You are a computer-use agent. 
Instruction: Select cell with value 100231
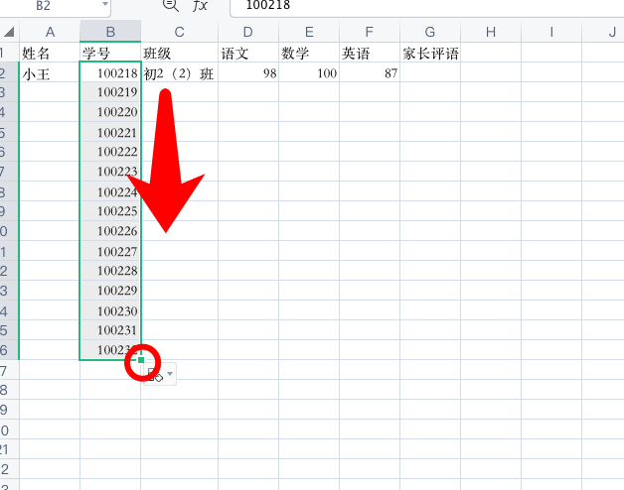[x=110, y=330]
